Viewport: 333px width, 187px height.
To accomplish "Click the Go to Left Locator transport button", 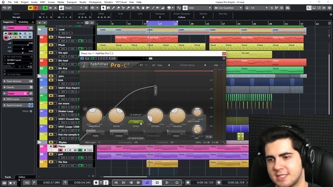I will (116, 182).
